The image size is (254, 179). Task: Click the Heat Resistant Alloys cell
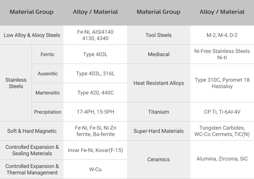point(159,83)
